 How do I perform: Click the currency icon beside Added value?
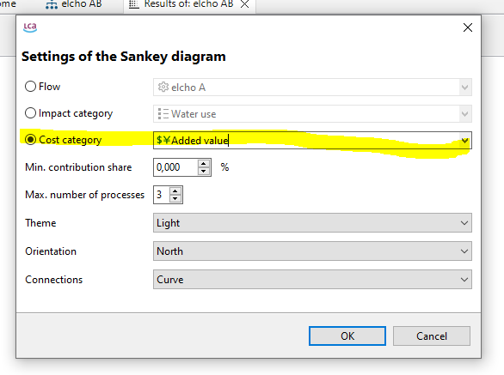(x=163, y=140)
